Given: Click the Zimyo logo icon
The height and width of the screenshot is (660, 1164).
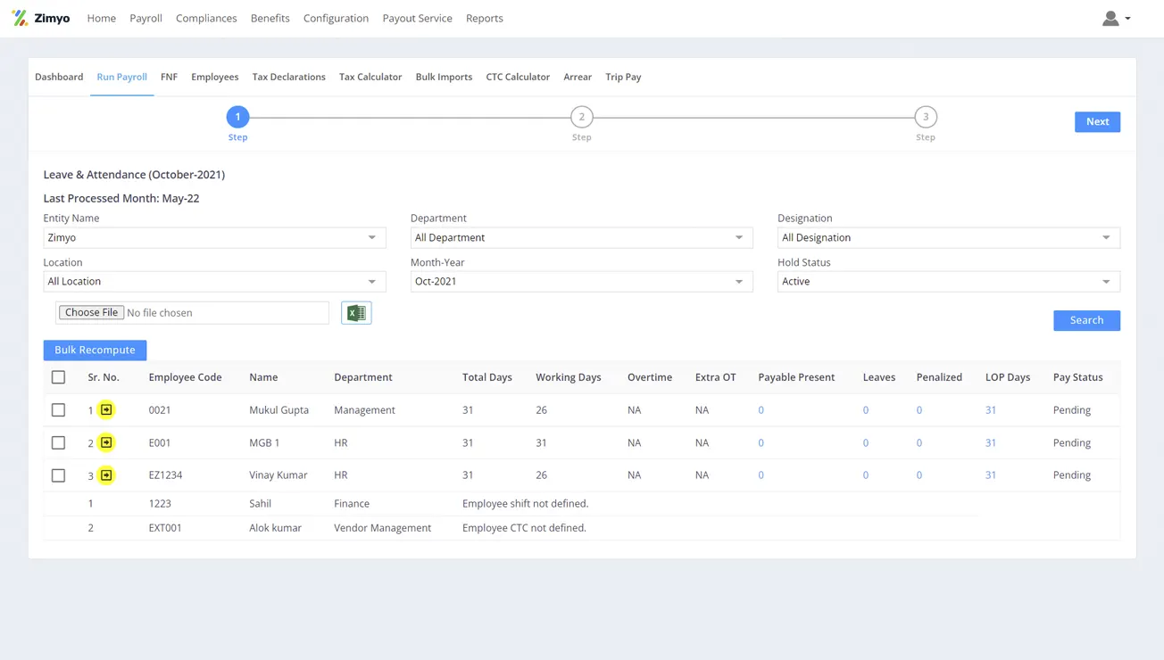Looking at the screenshot, I should pos(18,17).
